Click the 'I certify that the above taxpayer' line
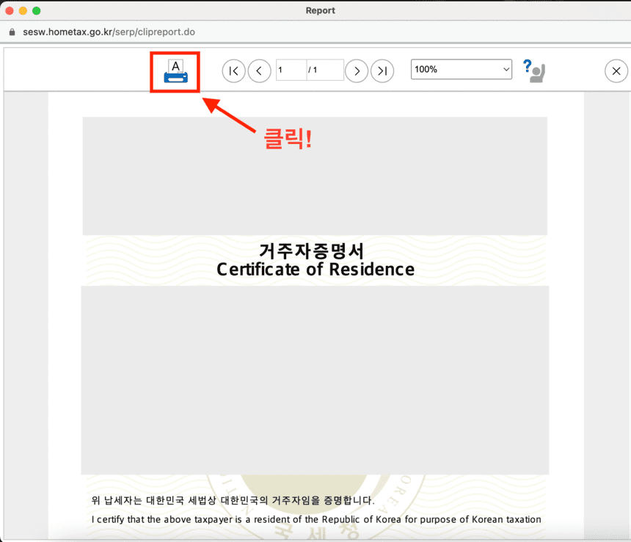The height and width of the screenshot is (542, 631). tap(316, 519)
